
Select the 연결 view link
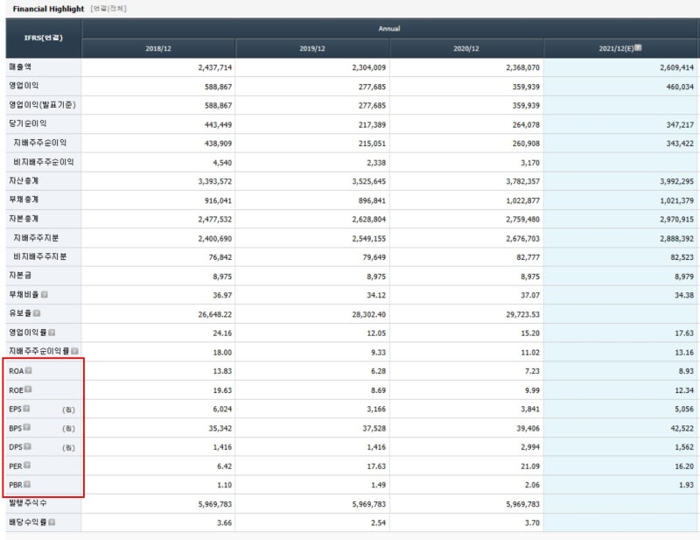pyautogui.click(x=100, y=9)
